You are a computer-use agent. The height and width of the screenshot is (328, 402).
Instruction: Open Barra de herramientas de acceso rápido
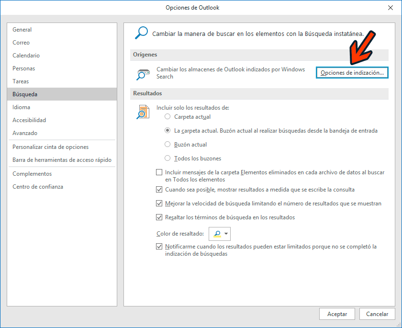point(62,160)
